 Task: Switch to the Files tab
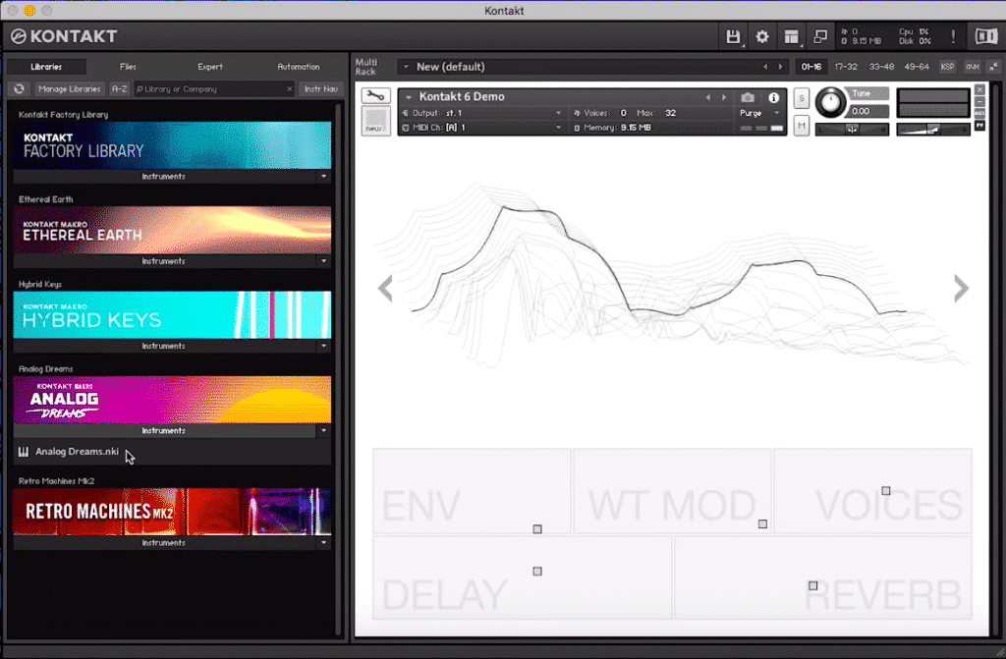(128, 67)
